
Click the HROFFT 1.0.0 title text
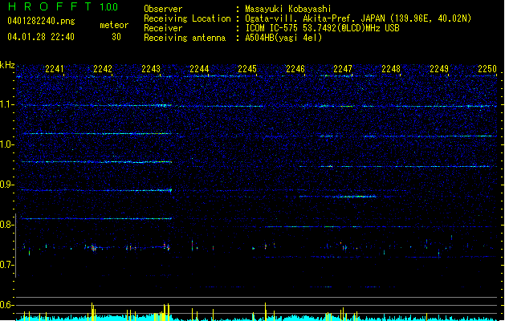pos(63,6)
